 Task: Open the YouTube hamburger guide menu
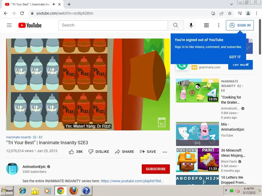[9, 25]
